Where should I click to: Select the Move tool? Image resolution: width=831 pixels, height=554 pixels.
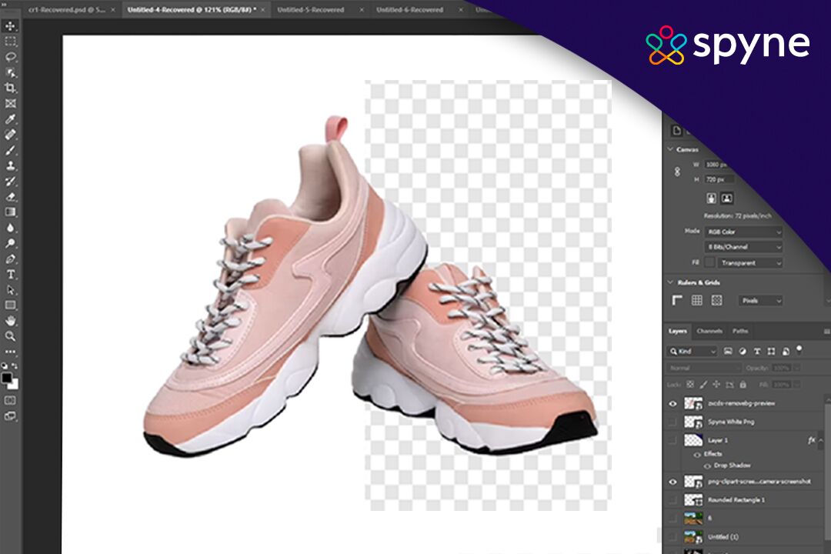(11, 26)
